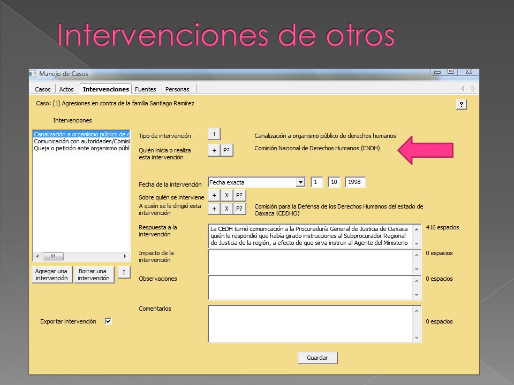Viewport: 514px width, 385px height.
Task: Click up arrow in Respuesta text box scrollbar
Action: (417, 229)
